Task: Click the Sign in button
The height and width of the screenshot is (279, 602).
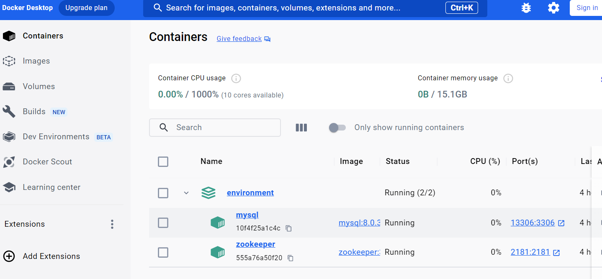Action: click(587, 8)
